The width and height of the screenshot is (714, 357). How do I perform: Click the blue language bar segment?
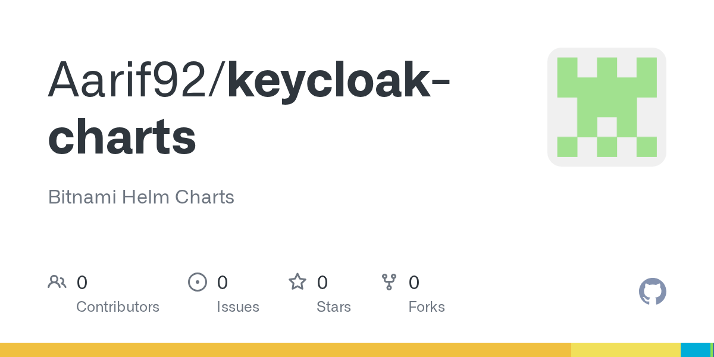(x=695, y=350)
